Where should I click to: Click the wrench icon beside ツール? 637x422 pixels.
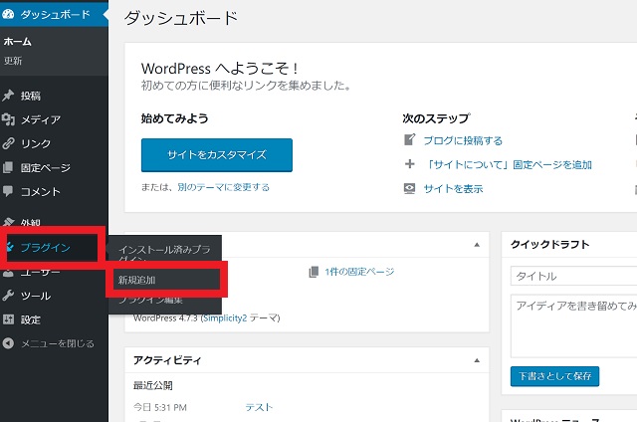[x=8, y=296]
